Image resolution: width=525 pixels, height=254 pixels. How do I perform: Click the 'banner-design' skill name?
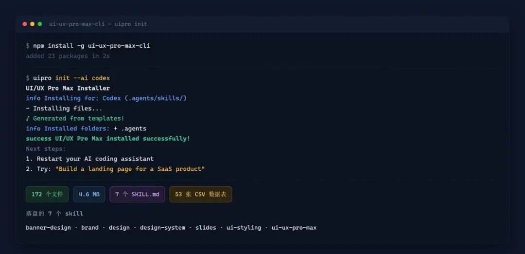point(48,228)
